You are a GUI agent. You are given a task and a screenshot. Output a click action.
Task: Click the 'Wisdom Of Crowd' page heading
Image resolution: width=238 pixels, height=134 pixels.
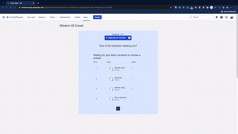click(x=71, y=26)
